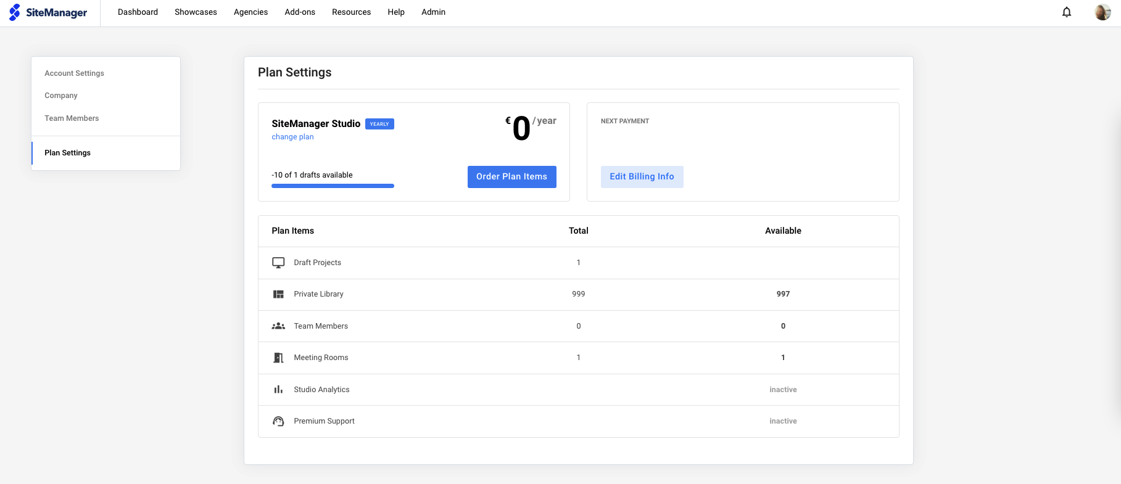
Task: Click the SiteManager logo
Action: pos(48,12)
